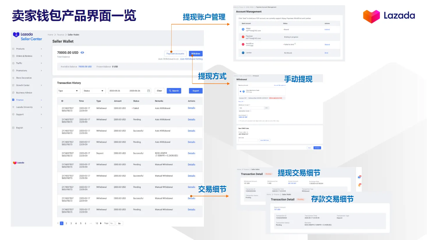This screenshot has height=240, width=427.
Task: Open Seller Wallet from the breadcrumb
Action: 73,34
